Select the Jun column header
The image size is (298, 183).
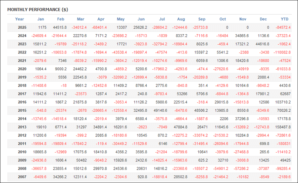(141, 19)
